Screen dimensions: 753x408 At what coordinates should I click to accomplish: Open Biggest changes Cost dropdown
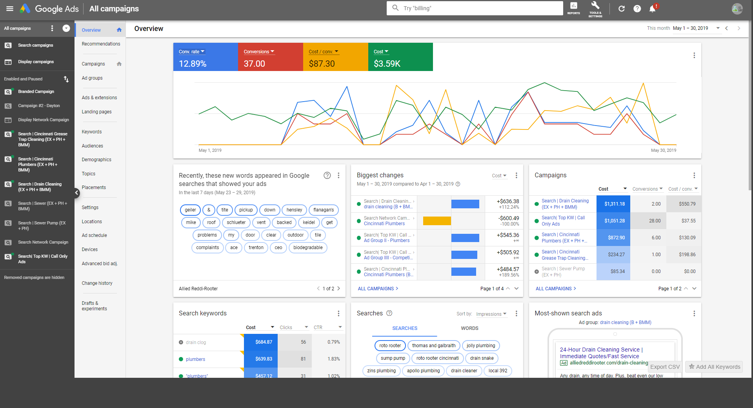click(499, 176)
